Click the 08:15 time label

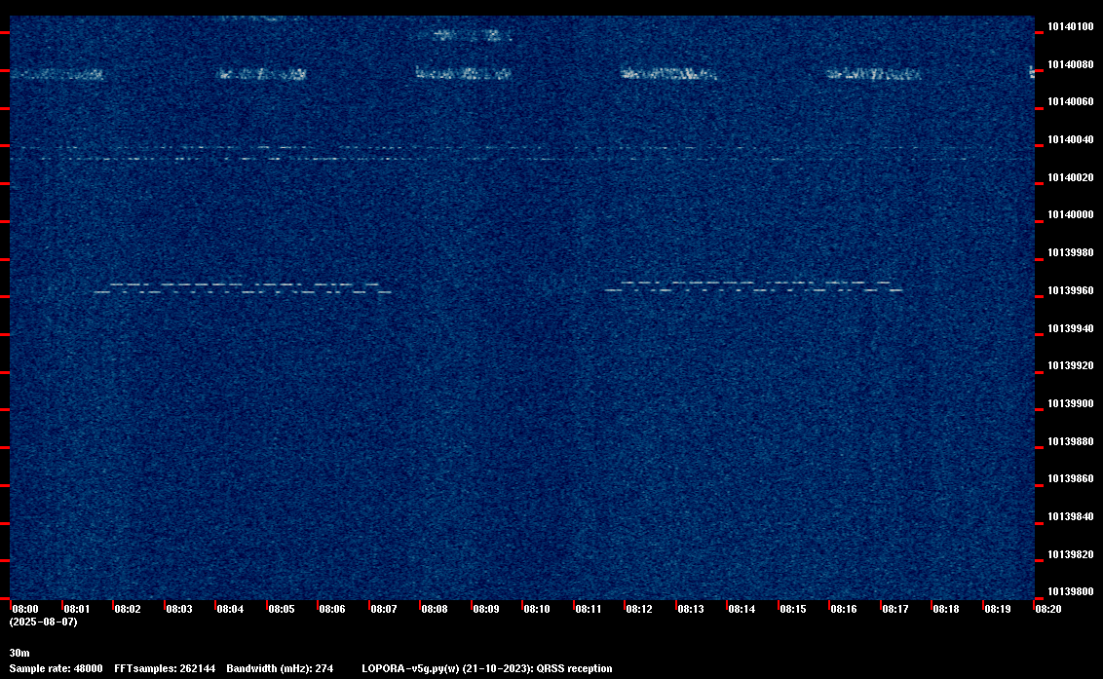[793, 609]
